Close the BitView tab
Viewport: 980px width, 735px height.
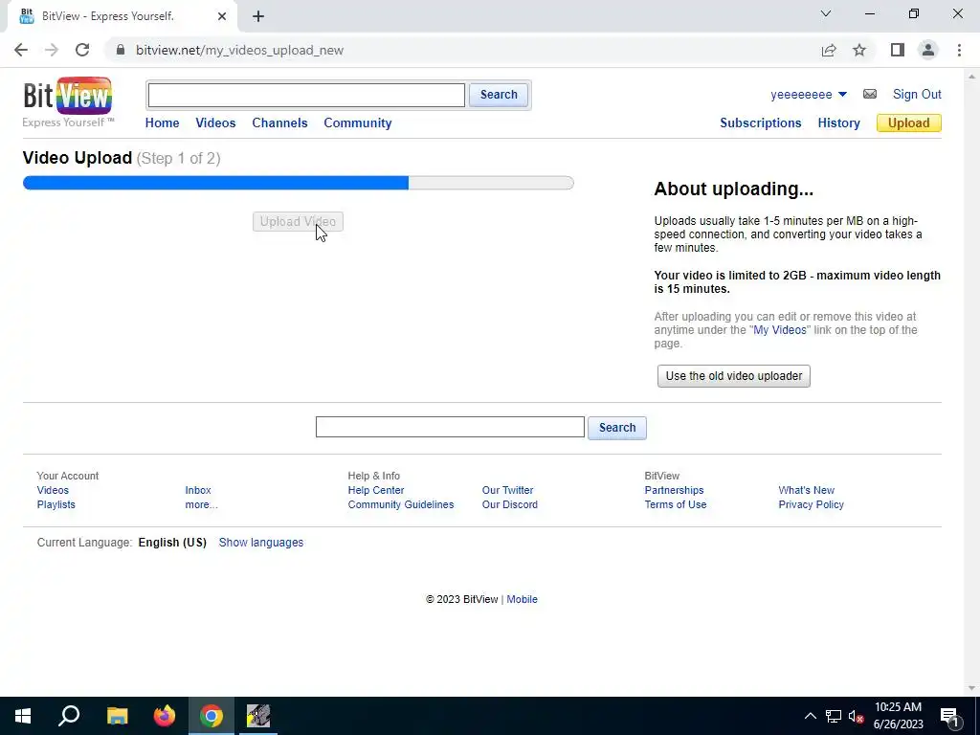click(x=222, y=16)
